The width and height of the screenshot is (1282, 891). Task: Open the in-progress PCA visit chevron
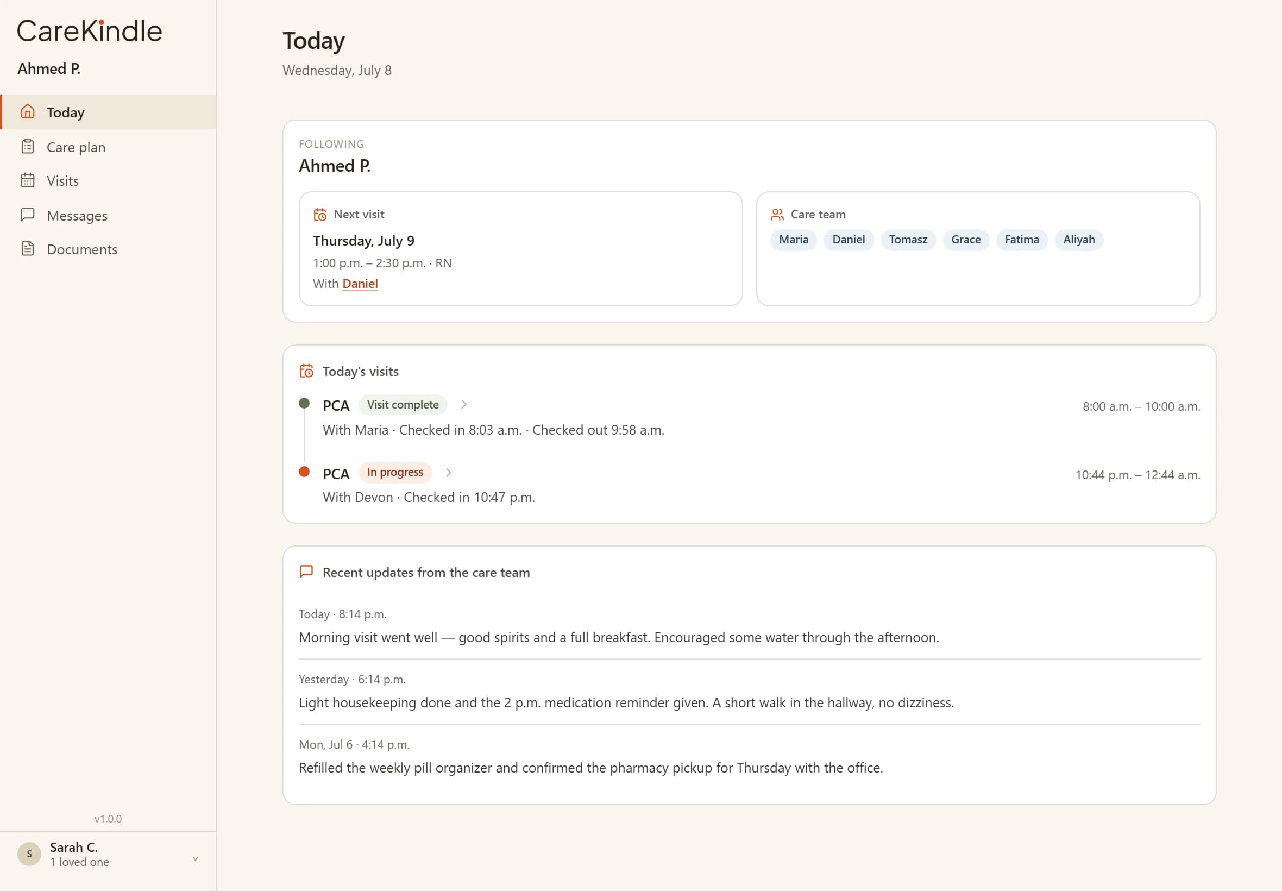(x=448, y=472)
